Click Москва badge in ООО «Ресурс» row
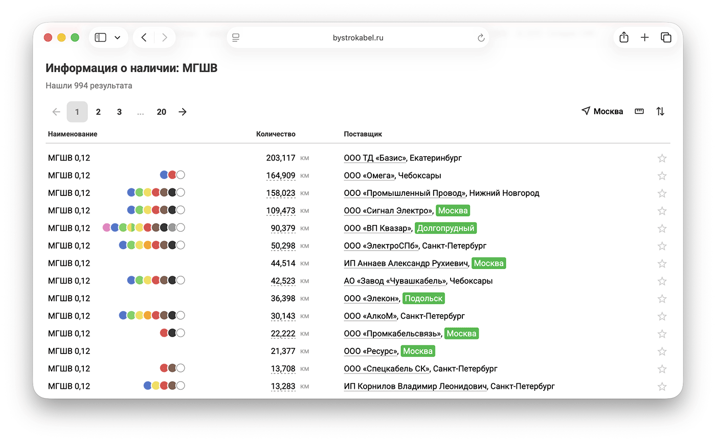Image resolution: width=716 pixels, height=442 pixels. [x=418, y=351]
